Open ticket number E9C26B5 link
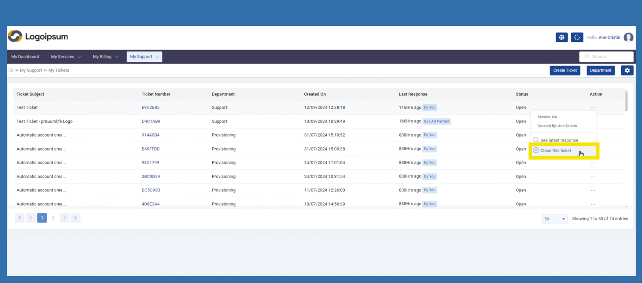Screen dimensions: 642x283 tap(150, 107)
